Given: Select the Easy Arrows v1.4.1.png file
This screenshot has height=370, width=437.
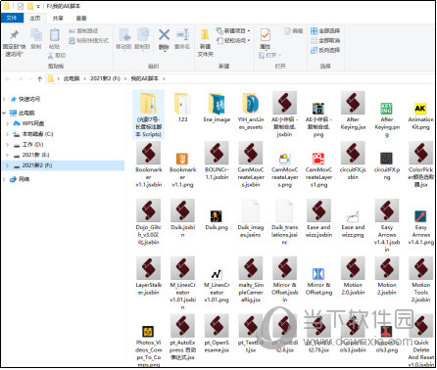Looking at the screenshot, I should 420,227.
